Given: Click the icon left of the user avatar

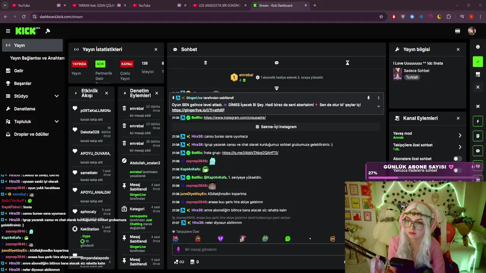Looking at the screenshot, I should (458, 31).
